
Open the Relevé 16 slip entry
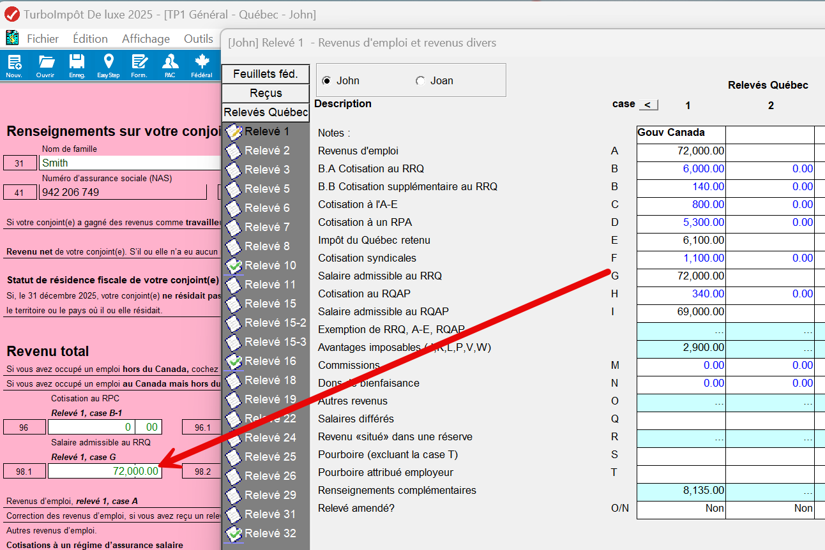[x=270, y=361]
